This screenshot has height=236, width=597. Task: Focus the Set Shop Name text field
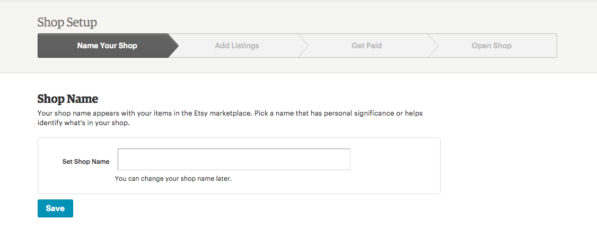pyautogui.click(x=234, y=160)
